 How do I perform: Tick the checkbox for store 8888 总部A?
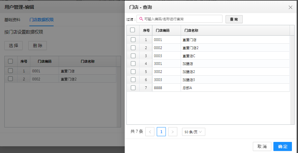click(133, 88)
